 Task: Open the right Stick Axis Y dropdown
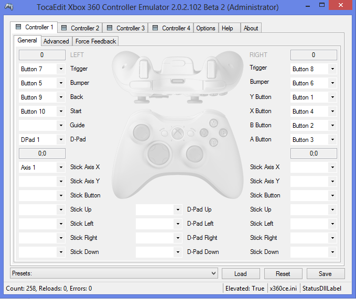pyautogui.click(x=314, y=181)
